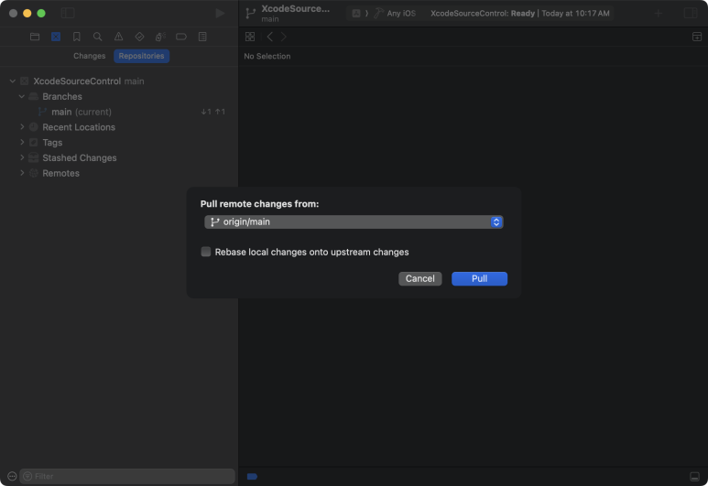Expand Recent Locations
708x486 pixels.
click(22, 127)
